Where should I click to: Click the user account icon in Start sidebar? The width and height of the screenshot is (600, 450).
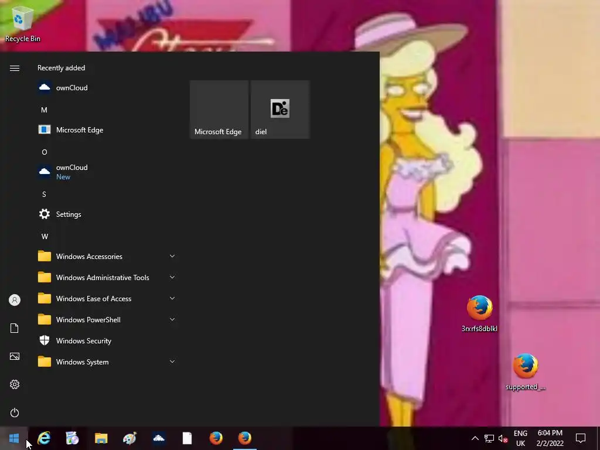coord(15,300)
